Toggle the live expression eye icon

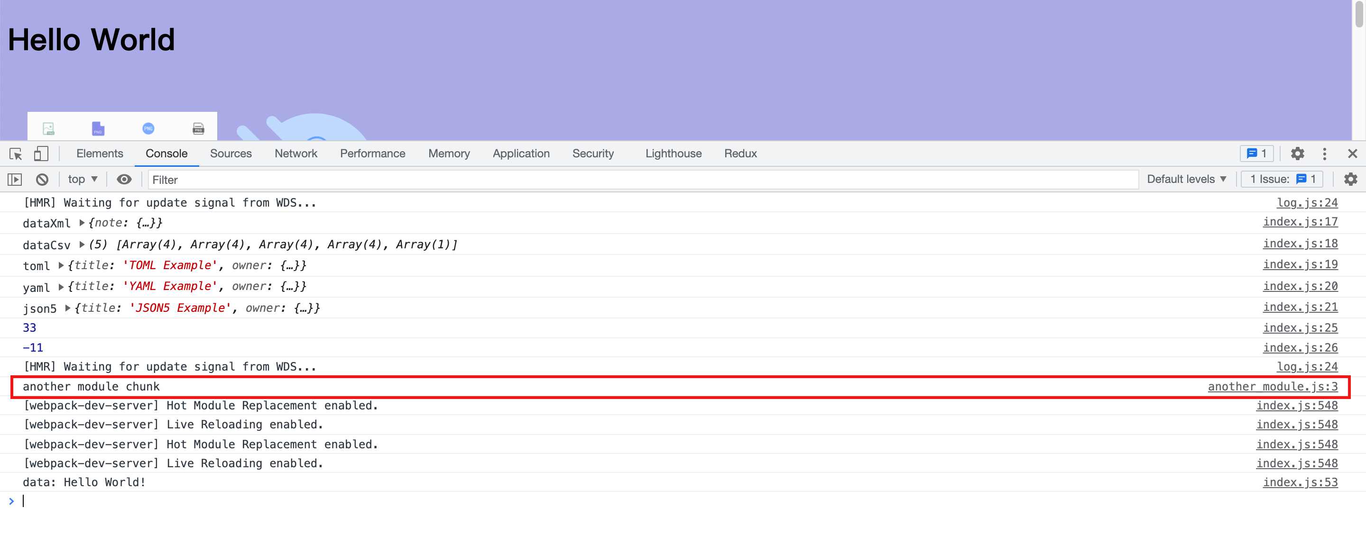click(124, 180)
